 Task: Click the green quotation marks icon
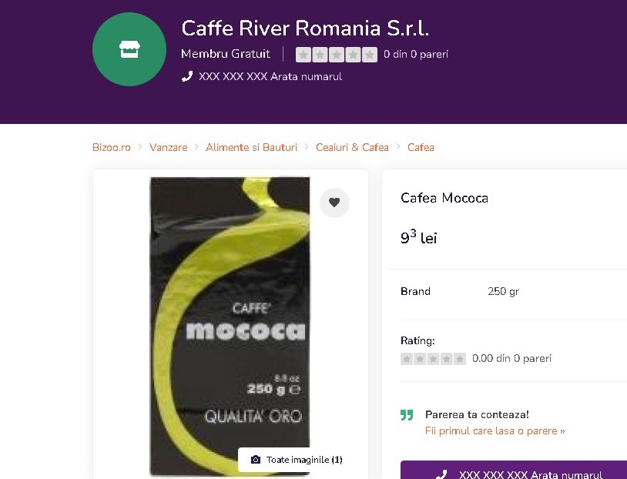[407, 415]
